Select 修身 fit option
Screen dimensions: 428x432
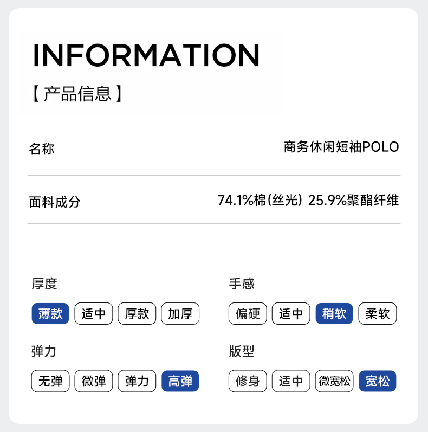click(x=248, y=381)
